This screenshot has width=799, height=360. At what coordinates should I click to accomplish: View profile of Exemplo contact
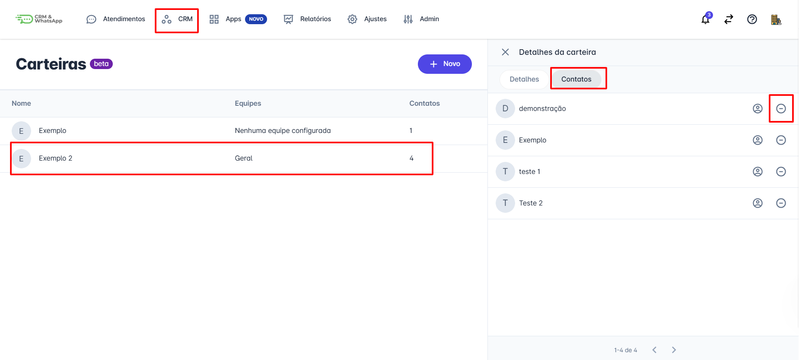[757, 140]
